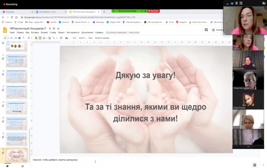
Task: Open the 'Правка' menu
Action: tap(20, 32)
